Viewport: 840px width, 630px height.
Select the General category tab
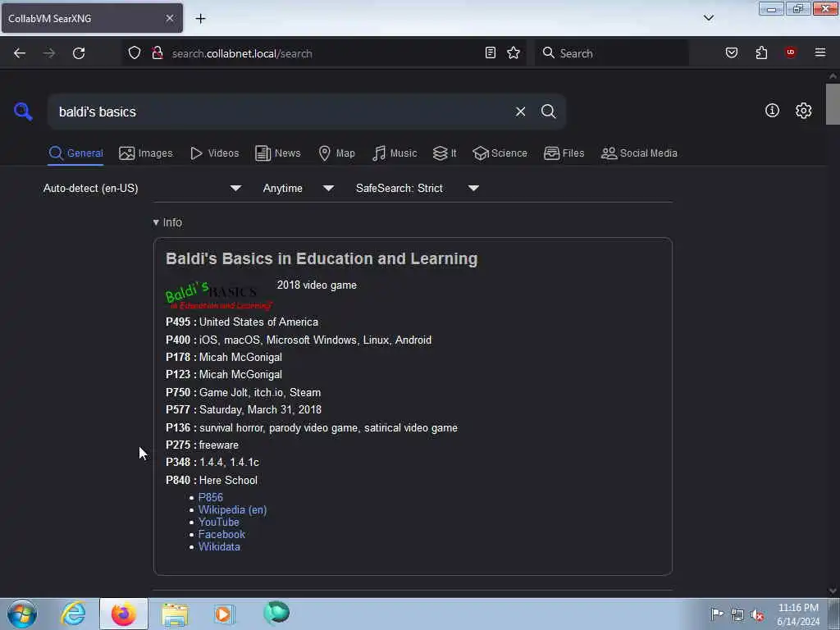click(75, 153)
